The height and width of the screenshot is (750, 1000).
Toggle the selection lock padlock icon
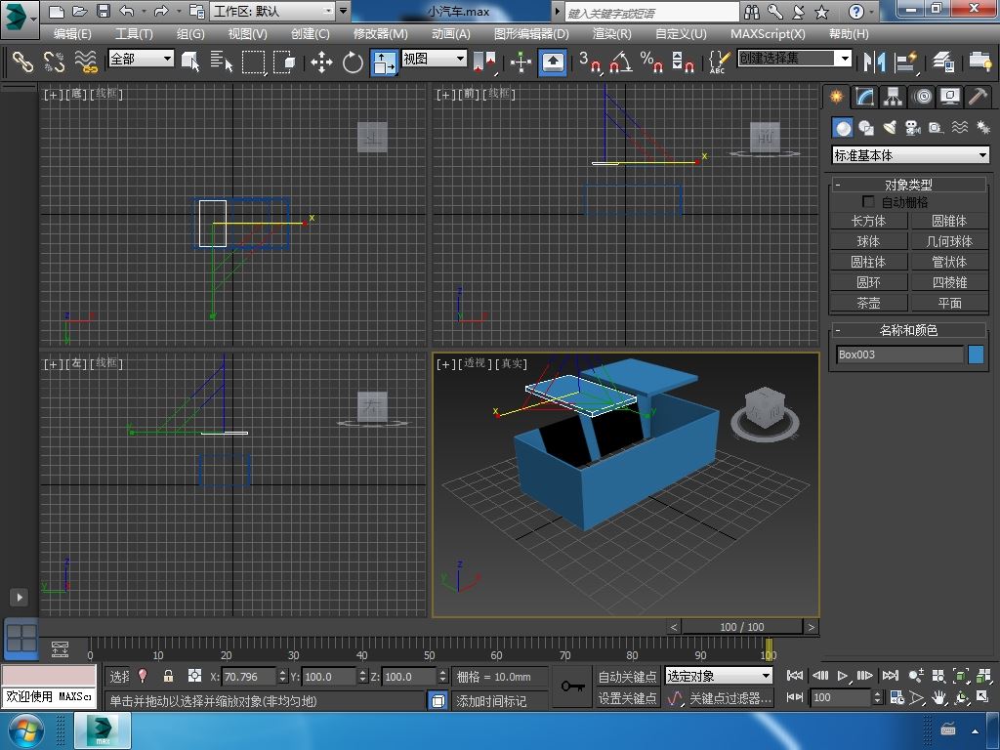pyautogui.click(x=168, y=676)
